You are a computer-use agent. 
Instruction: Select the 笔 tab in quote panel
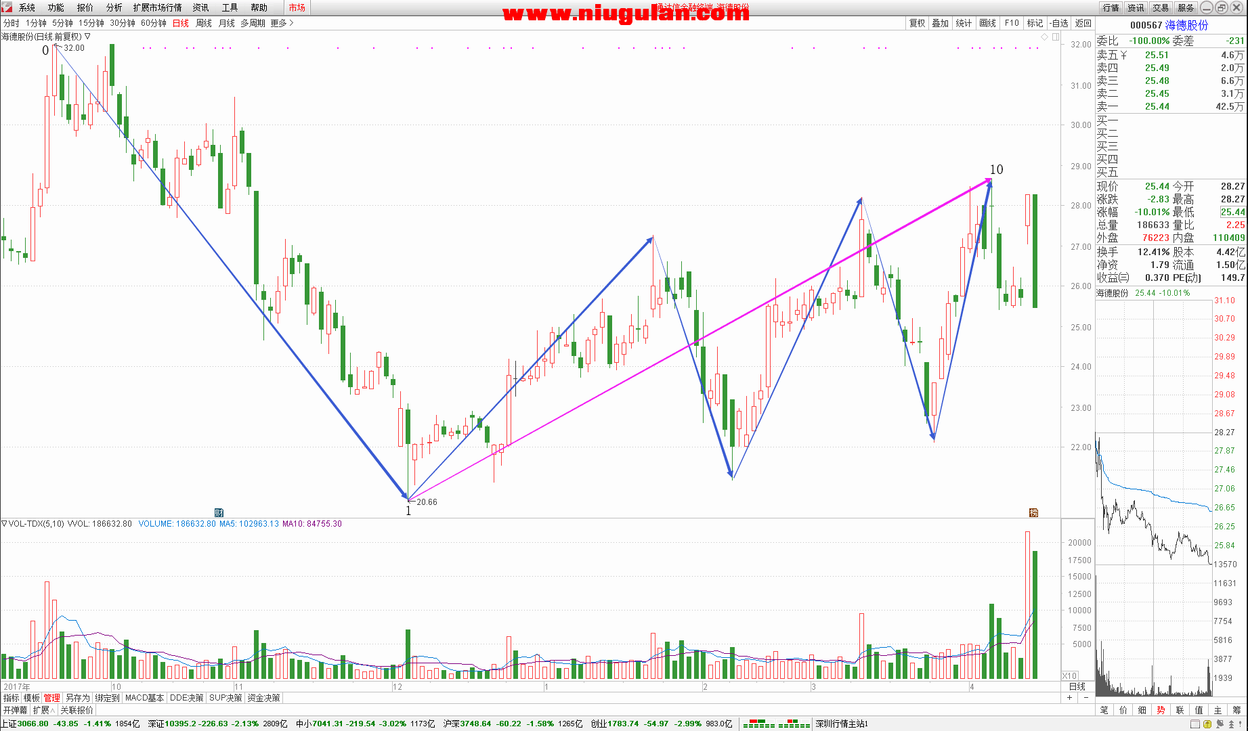tap(1104, 710)
